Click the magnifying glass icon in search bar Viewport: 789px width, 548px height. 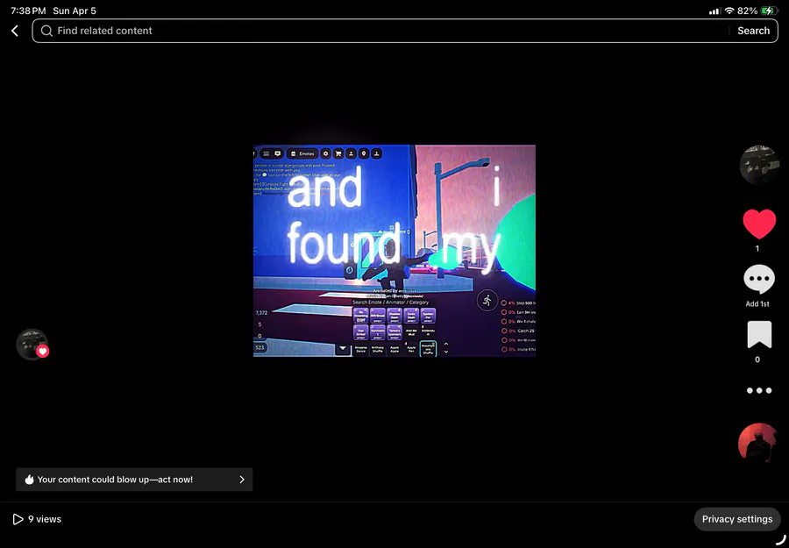tap(46, 31)
